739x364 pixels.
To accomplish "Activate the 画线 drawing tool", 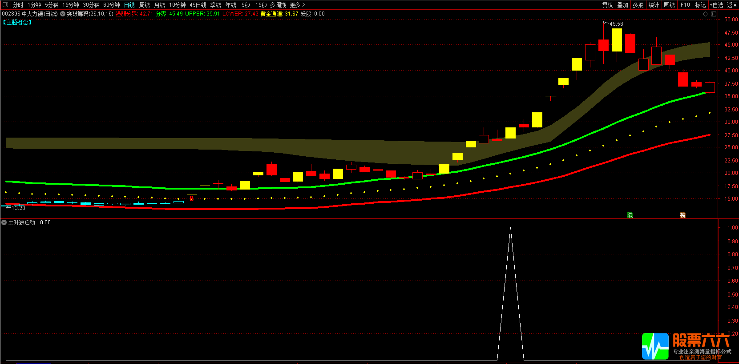I will 670,5.
